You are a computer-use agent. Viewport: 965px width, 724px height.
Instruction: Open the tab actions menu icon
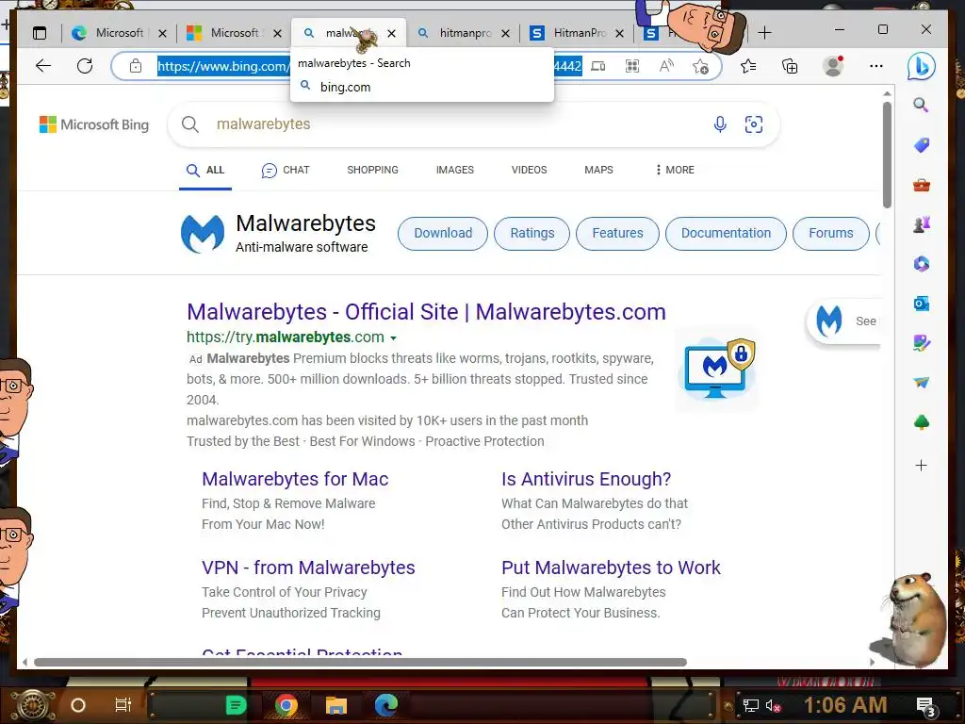click(x=40, y=33)
